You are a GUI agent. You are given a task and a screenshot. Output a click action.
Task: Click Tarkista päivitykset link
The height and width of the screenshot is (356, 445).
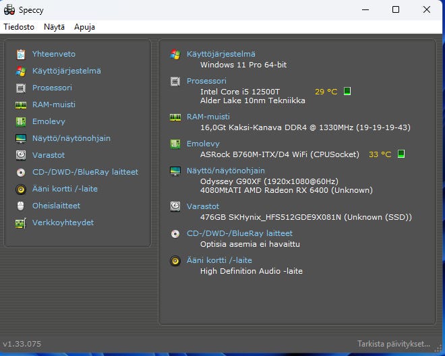(x=393, y=344)
